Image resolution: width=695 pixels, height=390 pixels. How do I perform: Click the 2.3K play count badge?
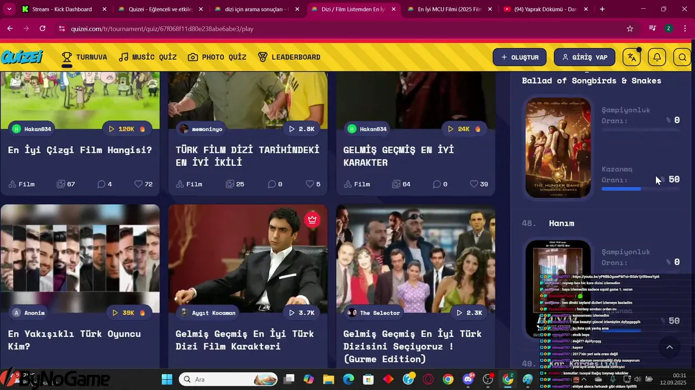pyautogui.click(x=470, y=313)
